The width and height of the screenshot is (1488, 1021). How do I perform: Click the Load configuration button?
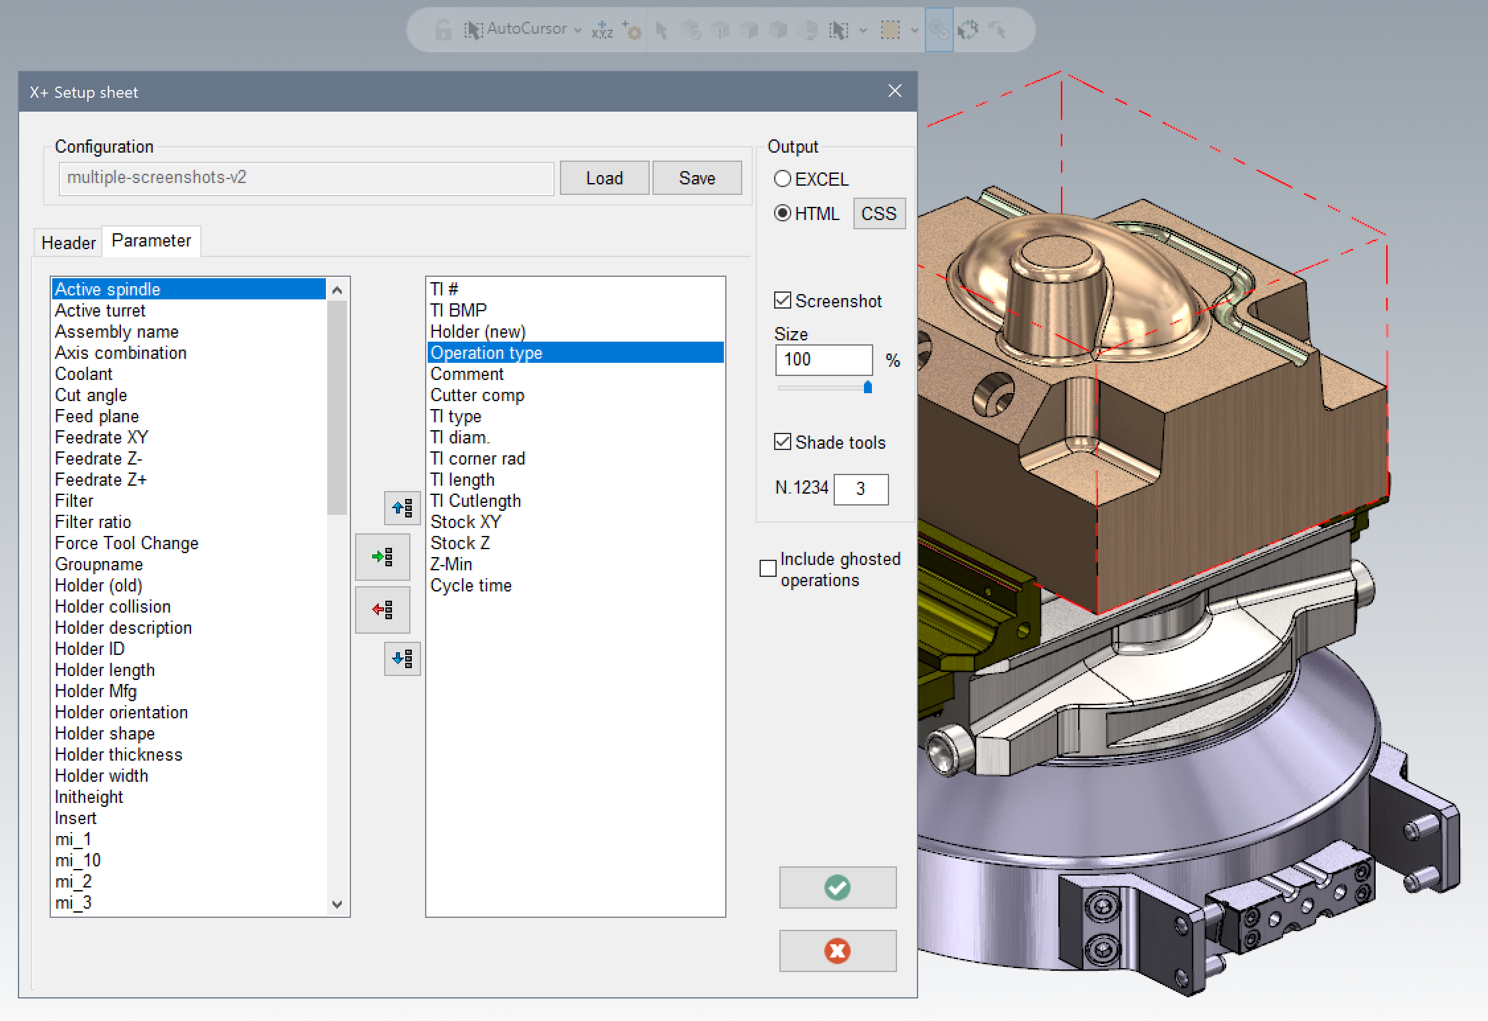[604, 178]
